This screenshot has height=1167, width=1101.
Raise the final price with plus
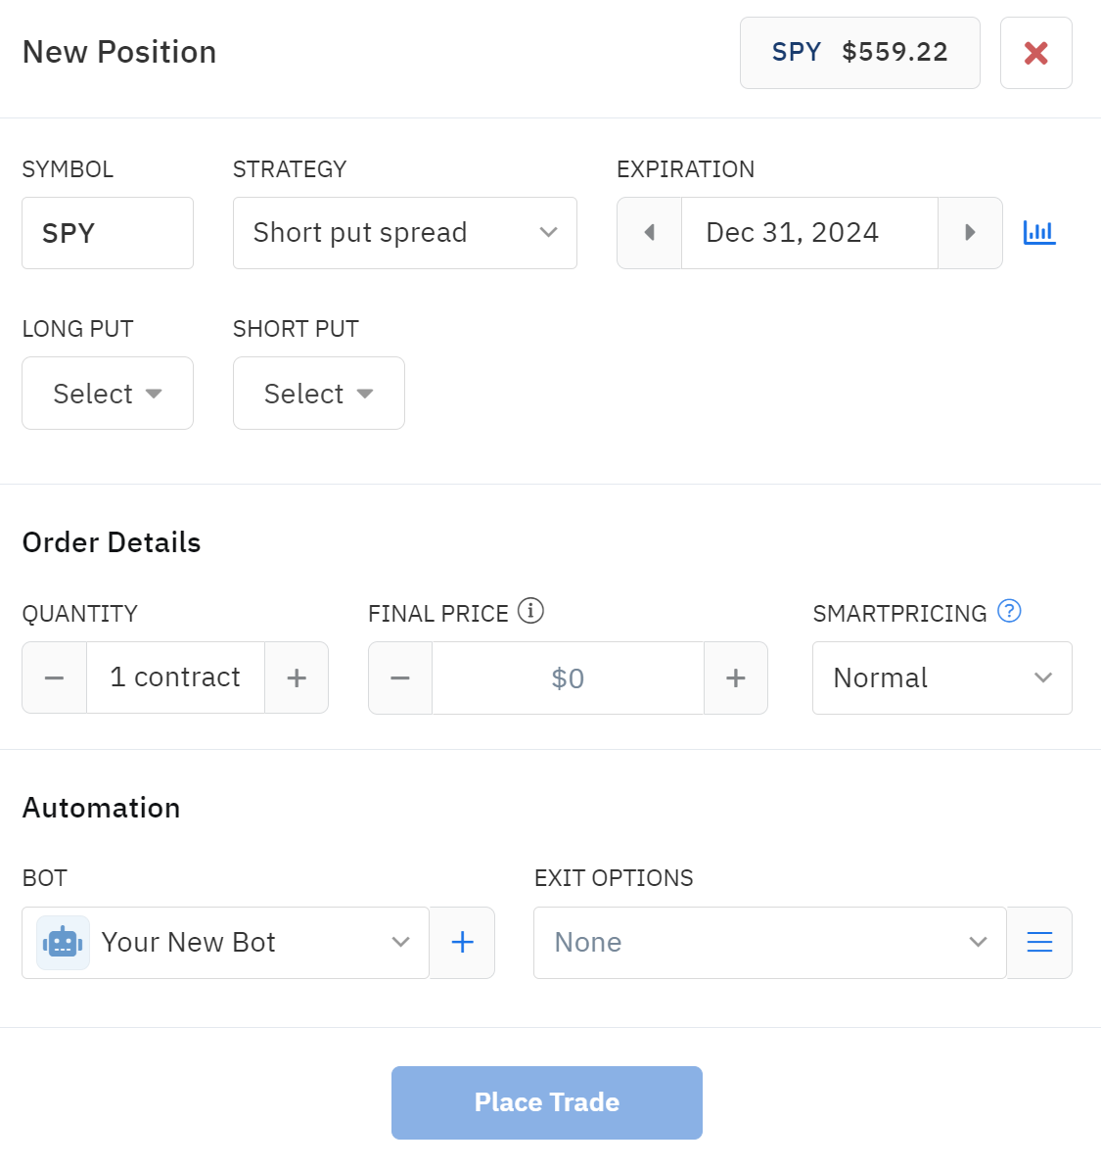pos(736,677)
